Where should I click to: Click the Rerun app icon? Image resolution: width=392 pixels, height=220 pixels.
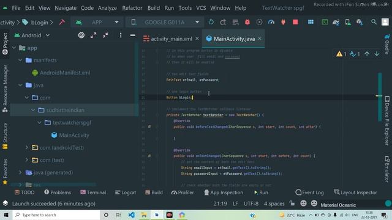click(211, 22)
